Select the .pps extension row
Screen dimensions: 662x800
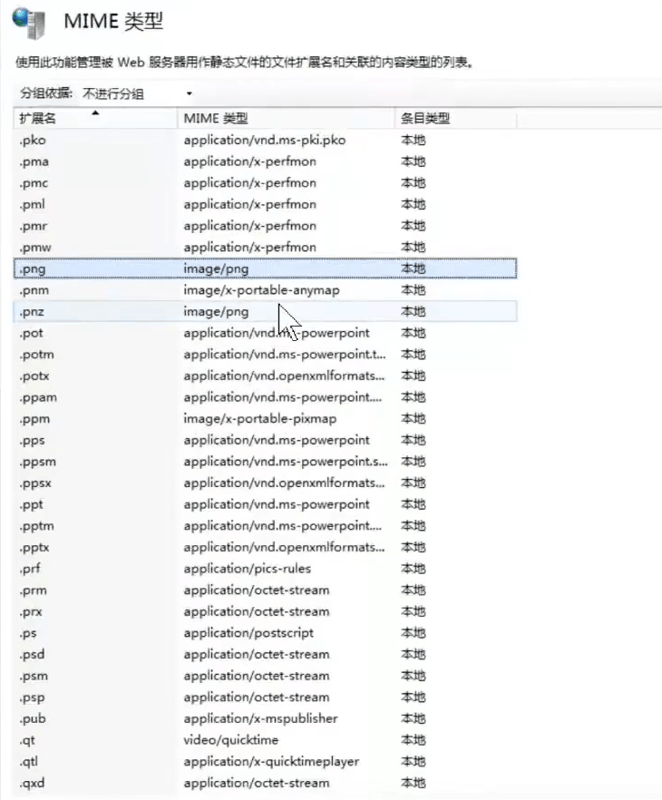click(x=265, y=440)
